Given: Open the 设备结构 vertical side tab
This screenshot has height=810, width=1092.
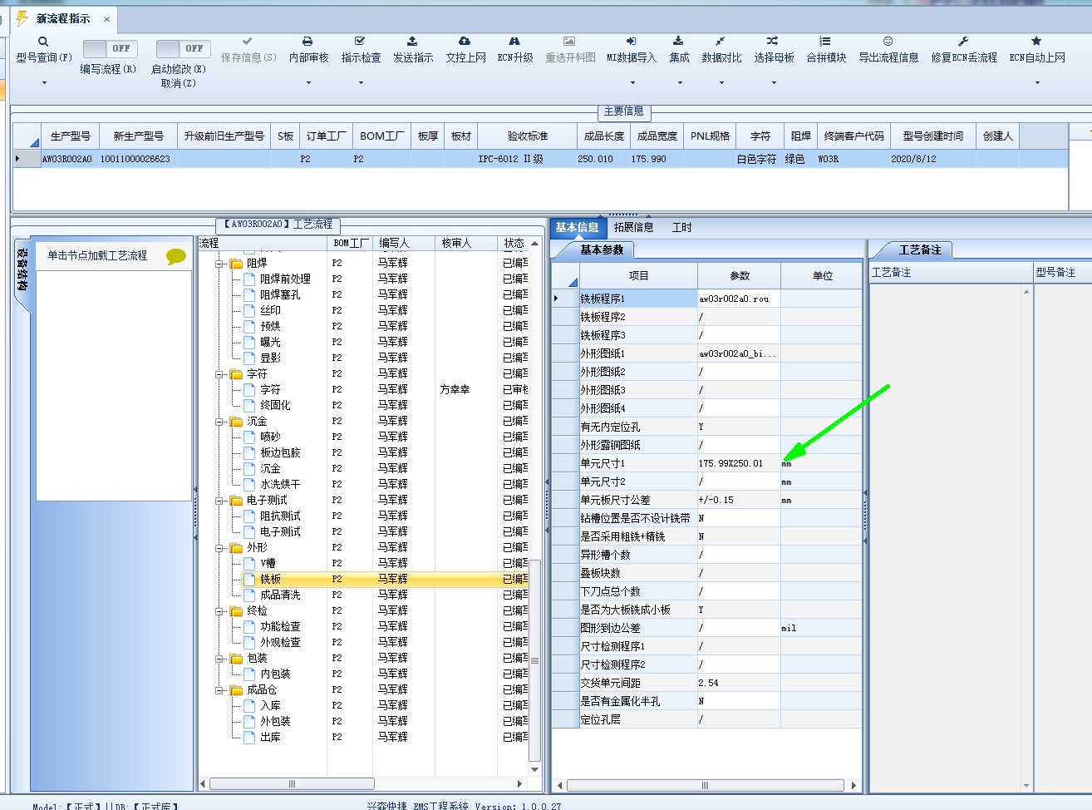Looking at the screenshot, I should (22, 270).
